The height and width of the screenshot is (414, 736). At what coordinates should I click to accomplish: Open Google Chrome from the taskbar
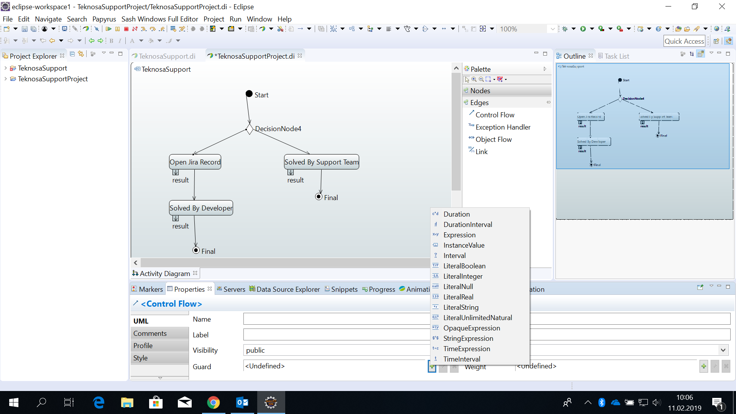pyautogui.click(x=214, y=402)
